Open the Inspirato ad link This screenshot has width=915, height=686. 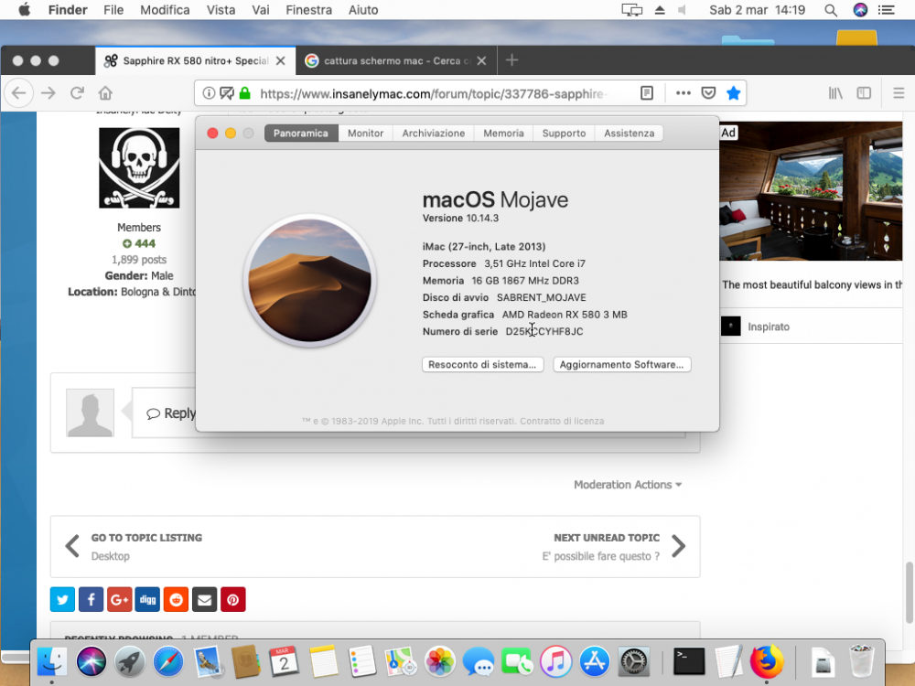[769, 327]
